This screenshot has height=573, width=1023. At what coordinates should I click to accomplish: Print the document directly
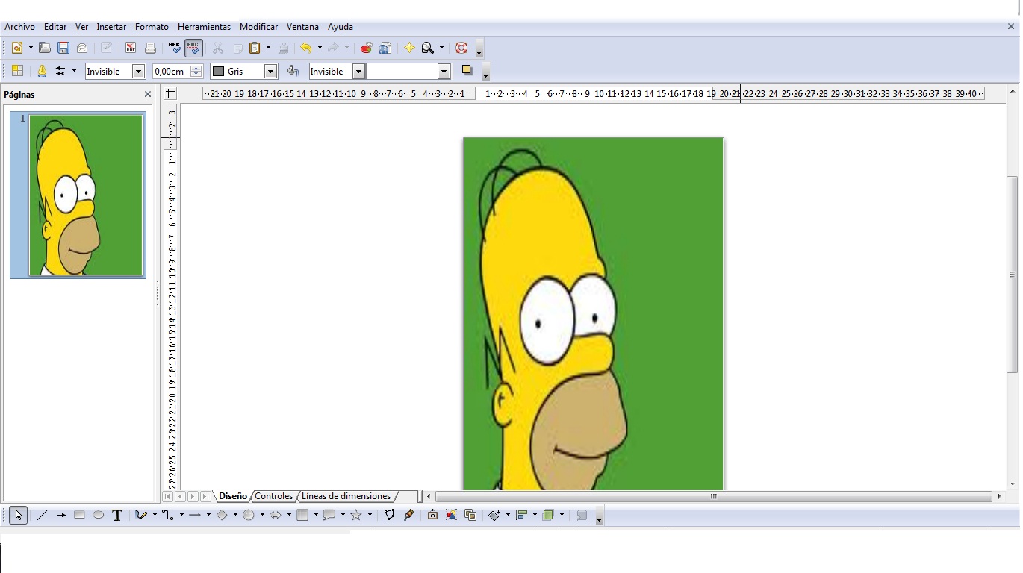151,47
